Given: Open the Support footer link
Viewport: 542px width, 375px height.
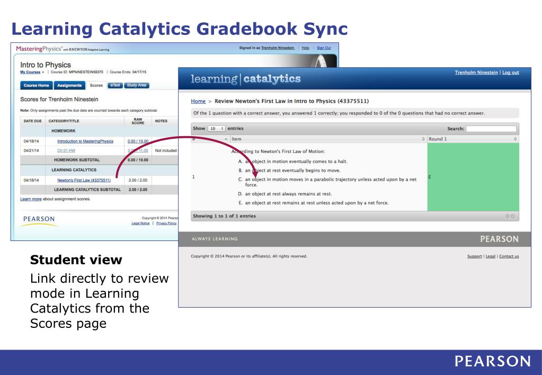Looking at the screenshot, I should tap(474, 256).
